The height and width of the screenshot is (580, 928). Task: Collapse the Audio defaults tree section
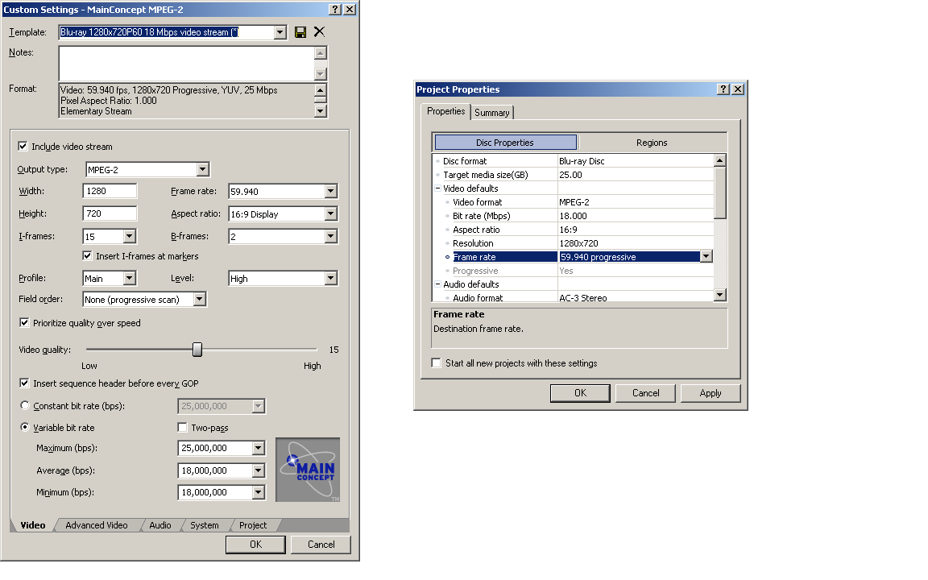coord(437,284)
